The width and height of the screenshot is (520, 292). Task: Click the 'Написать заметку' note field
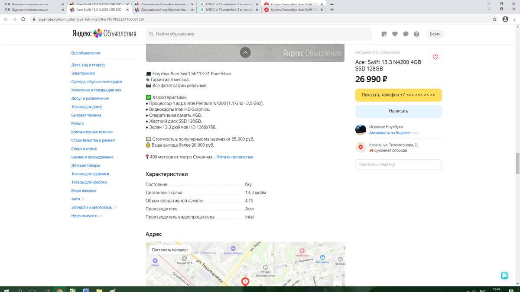click(x=399, y=164)
